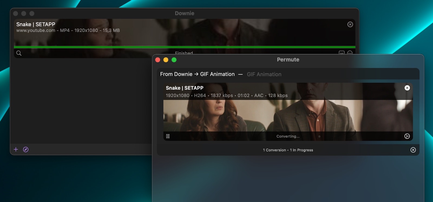Remove the Snake download in Downie
Image resolution: width=433 pixels, height=202 pixels.
pyautogui.click(x=350, y=24)
